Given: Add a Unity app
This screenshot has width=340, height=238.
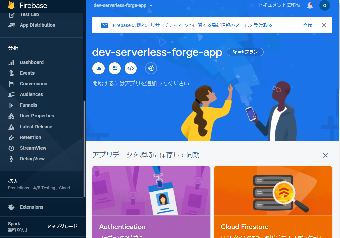Looking at the screenshot, I should point(151,68).
